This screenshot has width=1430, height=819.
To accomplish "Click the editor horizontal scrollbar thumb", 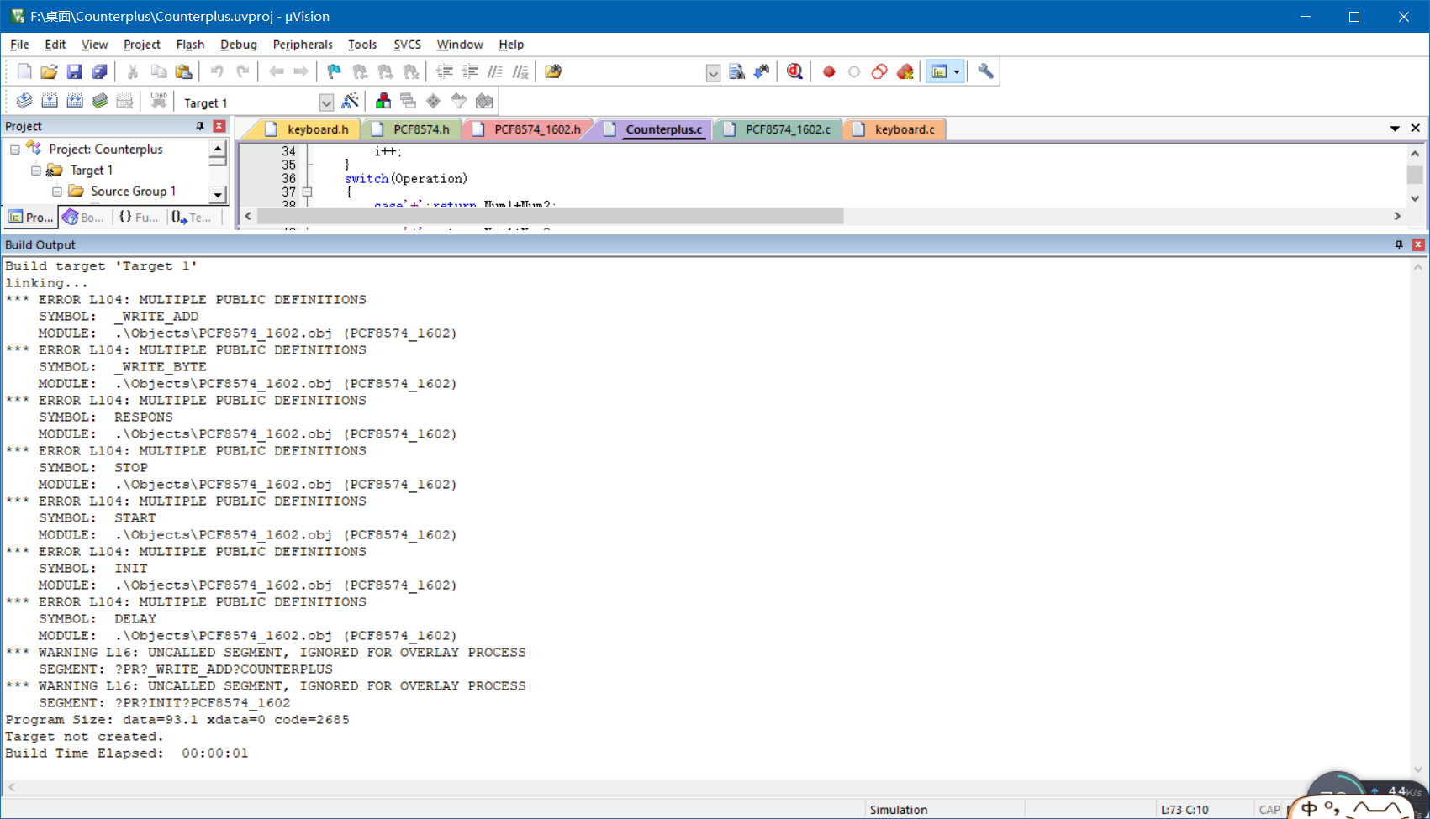I will [551, 216].
